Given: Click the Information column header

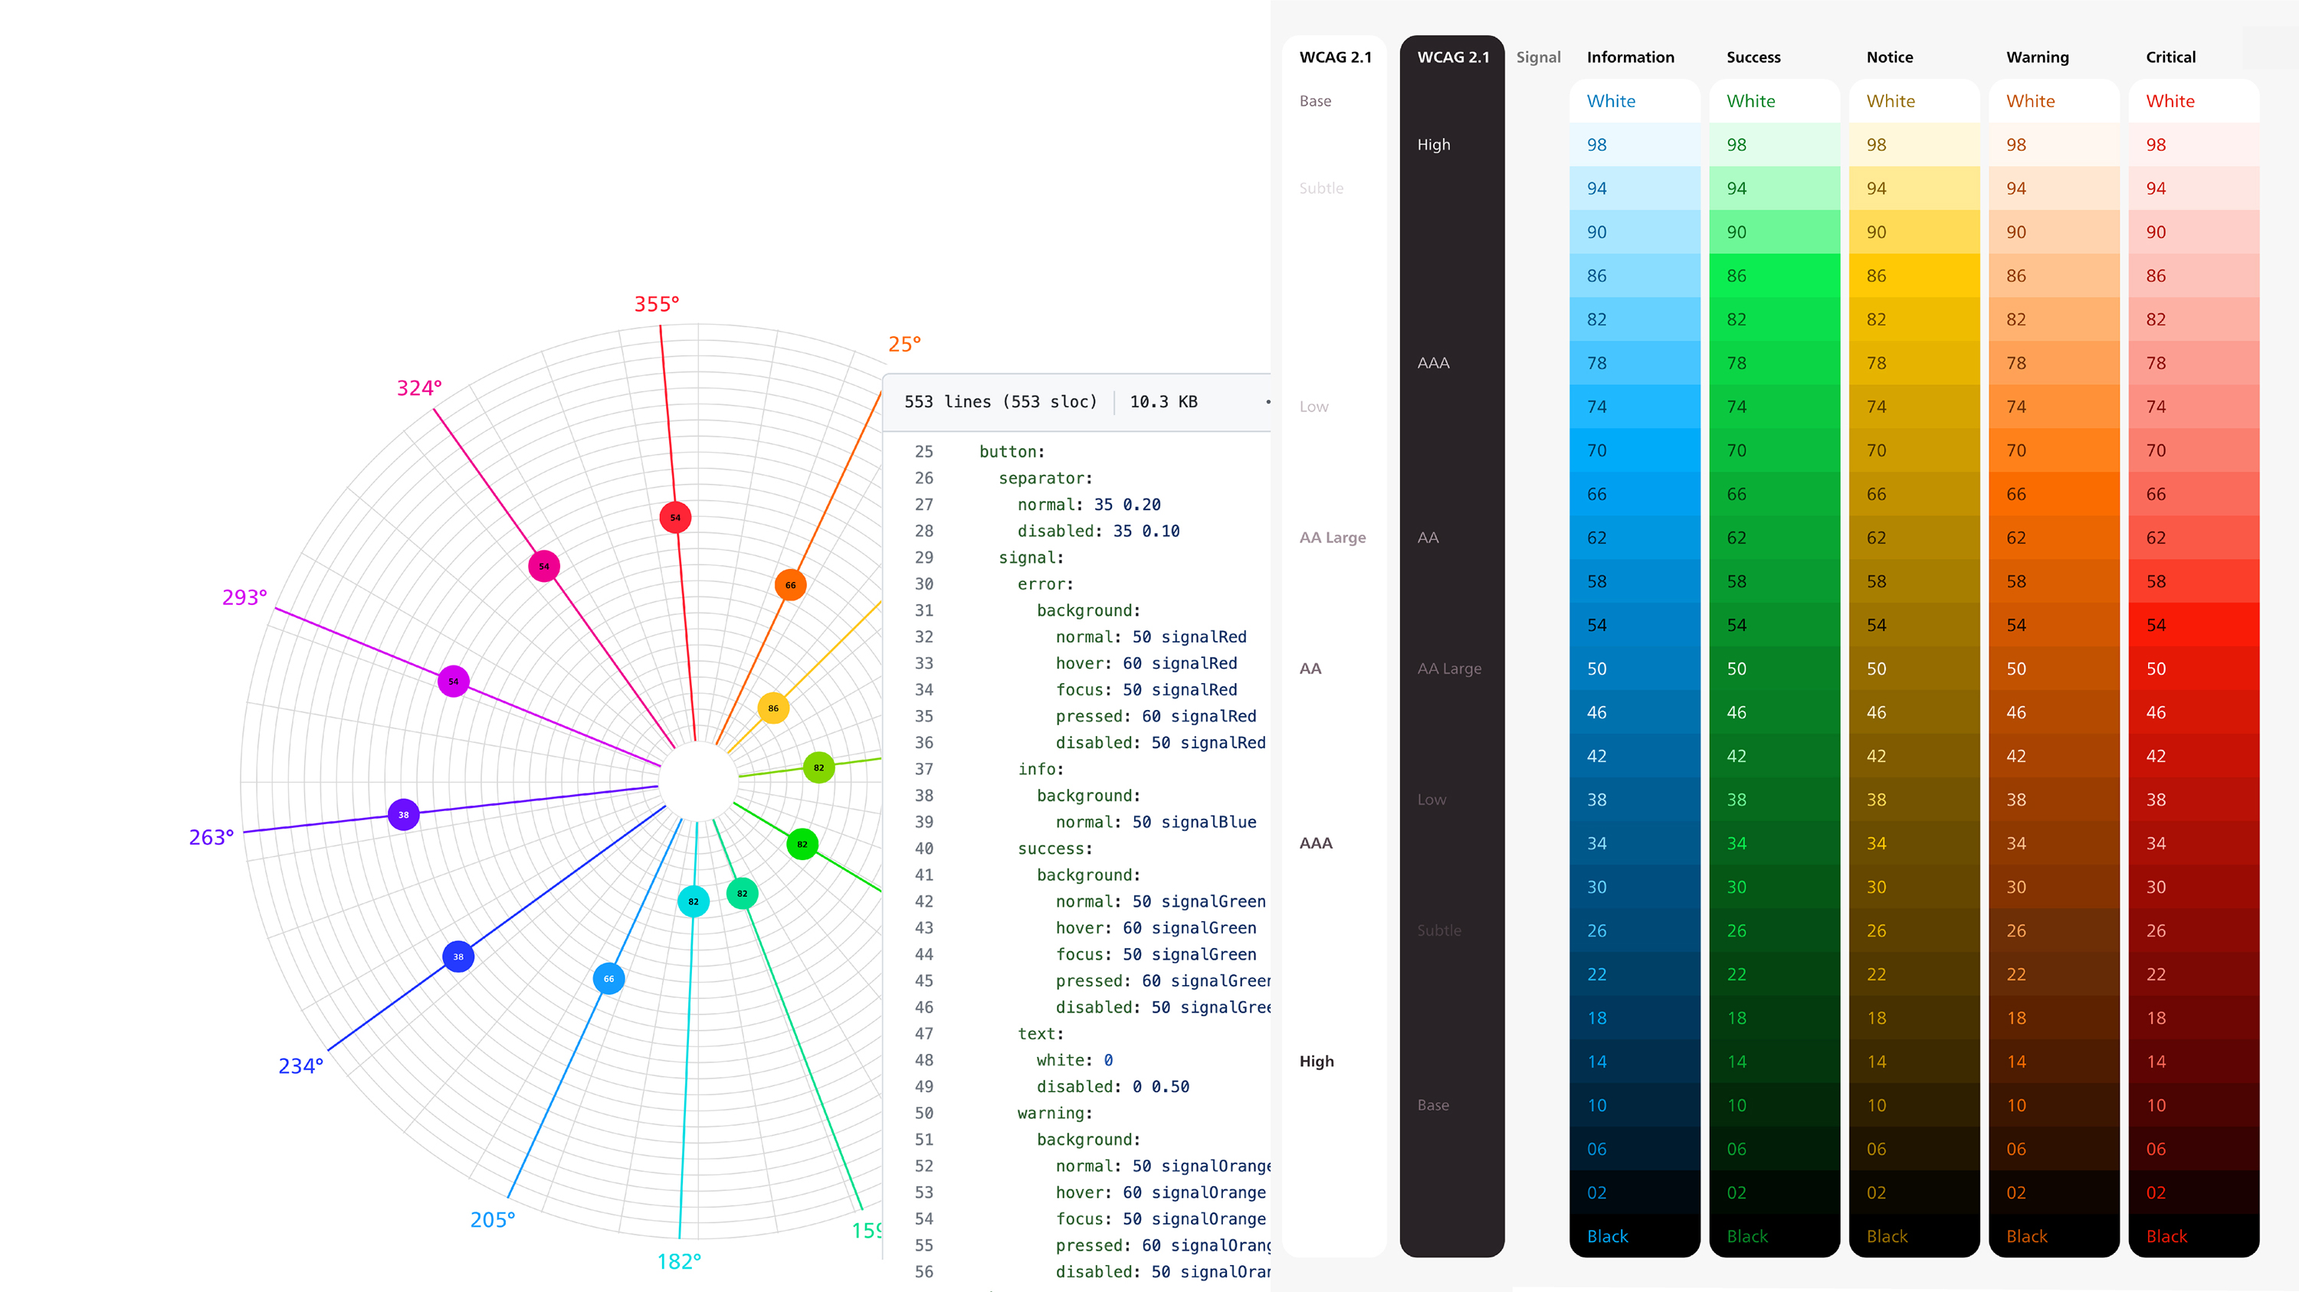Looking at the screenshot, I should tap(1630, 57).
